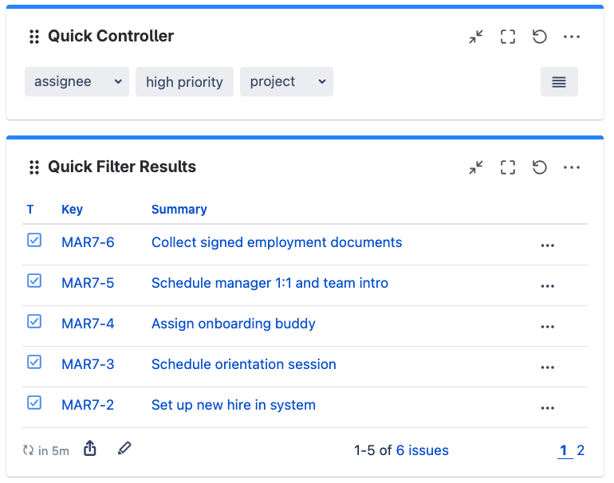
Task: Open issue link MAR7-3
Action: coord(88,364)
